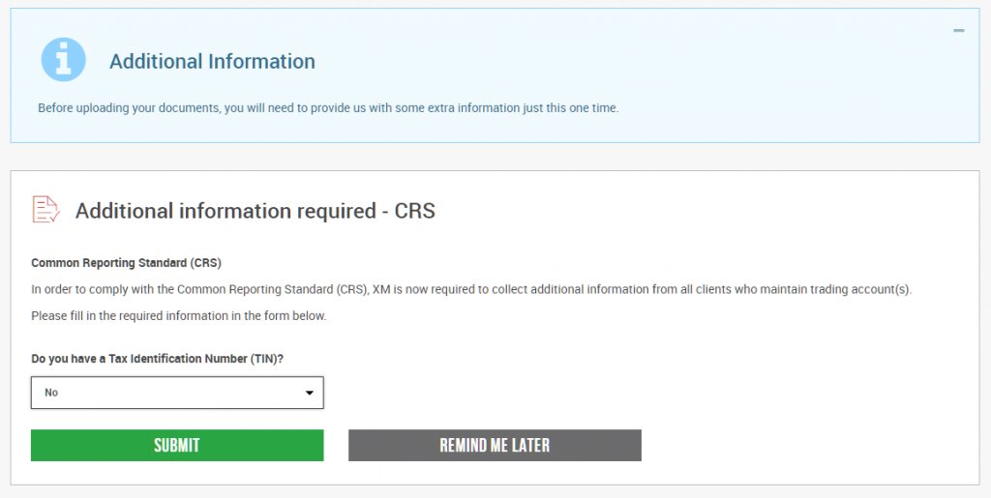Click 'Do you have a Tax Identification Number' question
Screen dimensions: 991x498
coord(158,359)
